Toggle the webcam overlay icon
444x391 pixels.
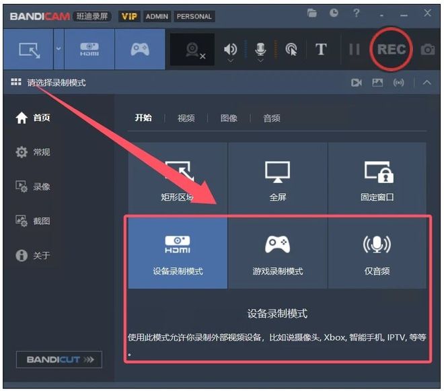click(192, 50)
